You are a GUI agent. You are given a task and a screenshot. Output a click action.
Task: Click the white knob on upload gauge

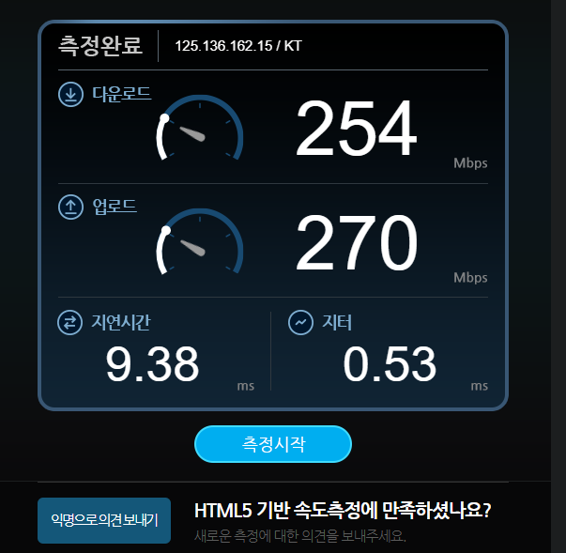(166, 230)
